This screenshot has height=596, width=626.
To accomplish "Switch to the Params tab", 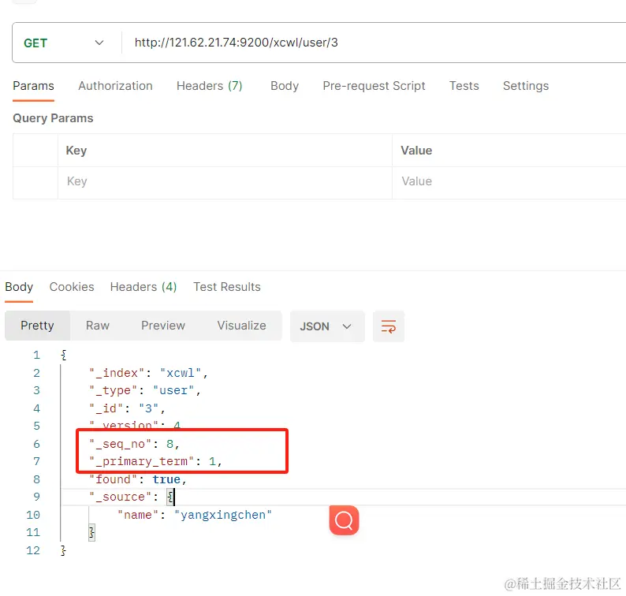I will pyautogui.click(x=34, y=86).
